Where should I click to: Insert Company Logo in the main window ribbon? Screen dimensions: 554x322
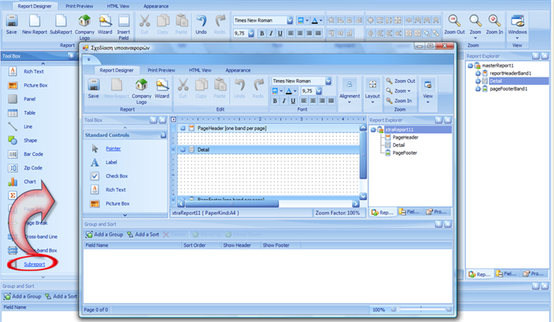coord(84,27)
